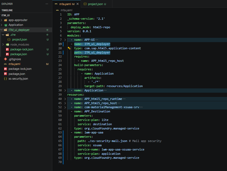Click the Application folder icon
227x171 pixels.
coord(6,25)
